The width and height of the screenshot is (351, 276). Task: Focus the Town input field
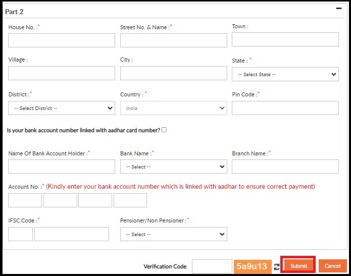pos(285,39)
